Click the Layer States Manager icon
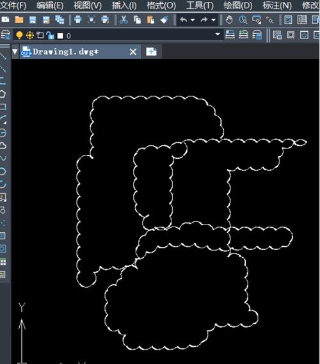Image resolution: width=320 pixels, height=364 pixels. point(257,35)
